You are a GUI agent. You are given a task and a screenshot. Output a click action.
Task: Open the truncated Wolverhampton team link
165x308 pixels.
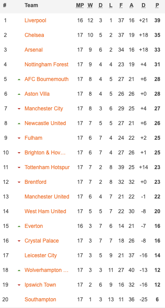[x=47, y=270]
